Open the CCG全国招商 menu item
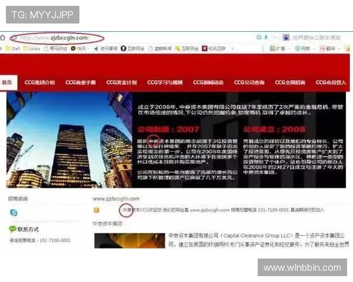Image resolution: width=353 pixels, height=282 pixels. point(290,82)
